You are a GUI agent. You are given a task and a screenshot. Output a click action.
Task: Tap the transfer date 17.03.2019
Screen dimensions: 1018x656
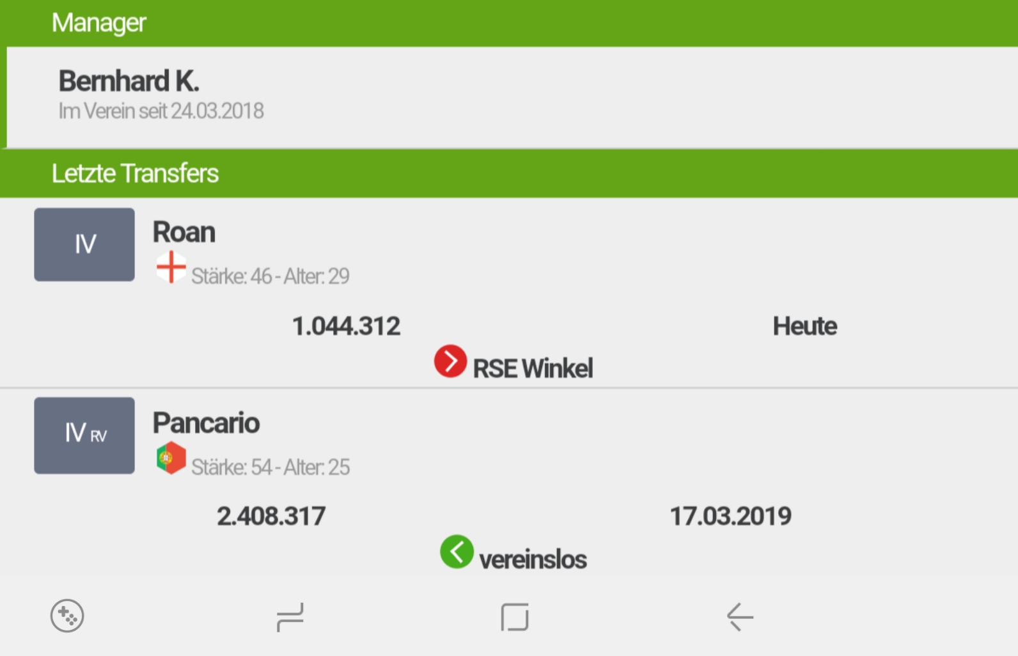730,516
